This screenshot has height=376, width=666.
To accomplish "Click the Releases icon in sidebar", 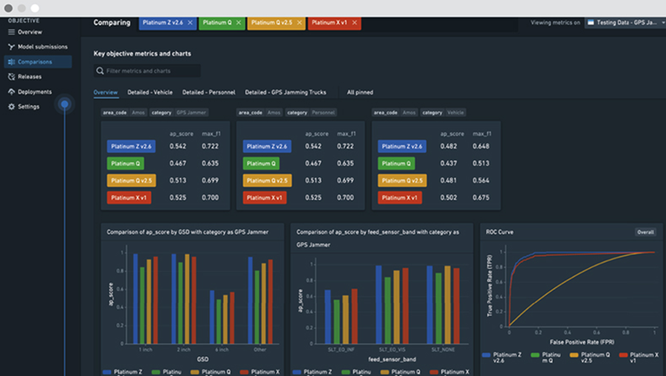I will [11, 77].
